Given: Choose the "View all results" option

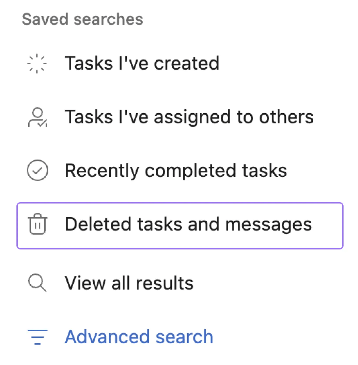Looking at the screenshot, I should point(129,283).
